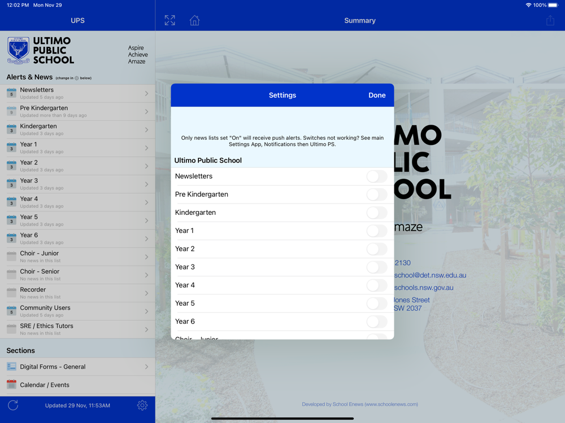Enable Newsletters push alerts switch
This screenshot has width=565, height=423.
click(x=377, y=176)
